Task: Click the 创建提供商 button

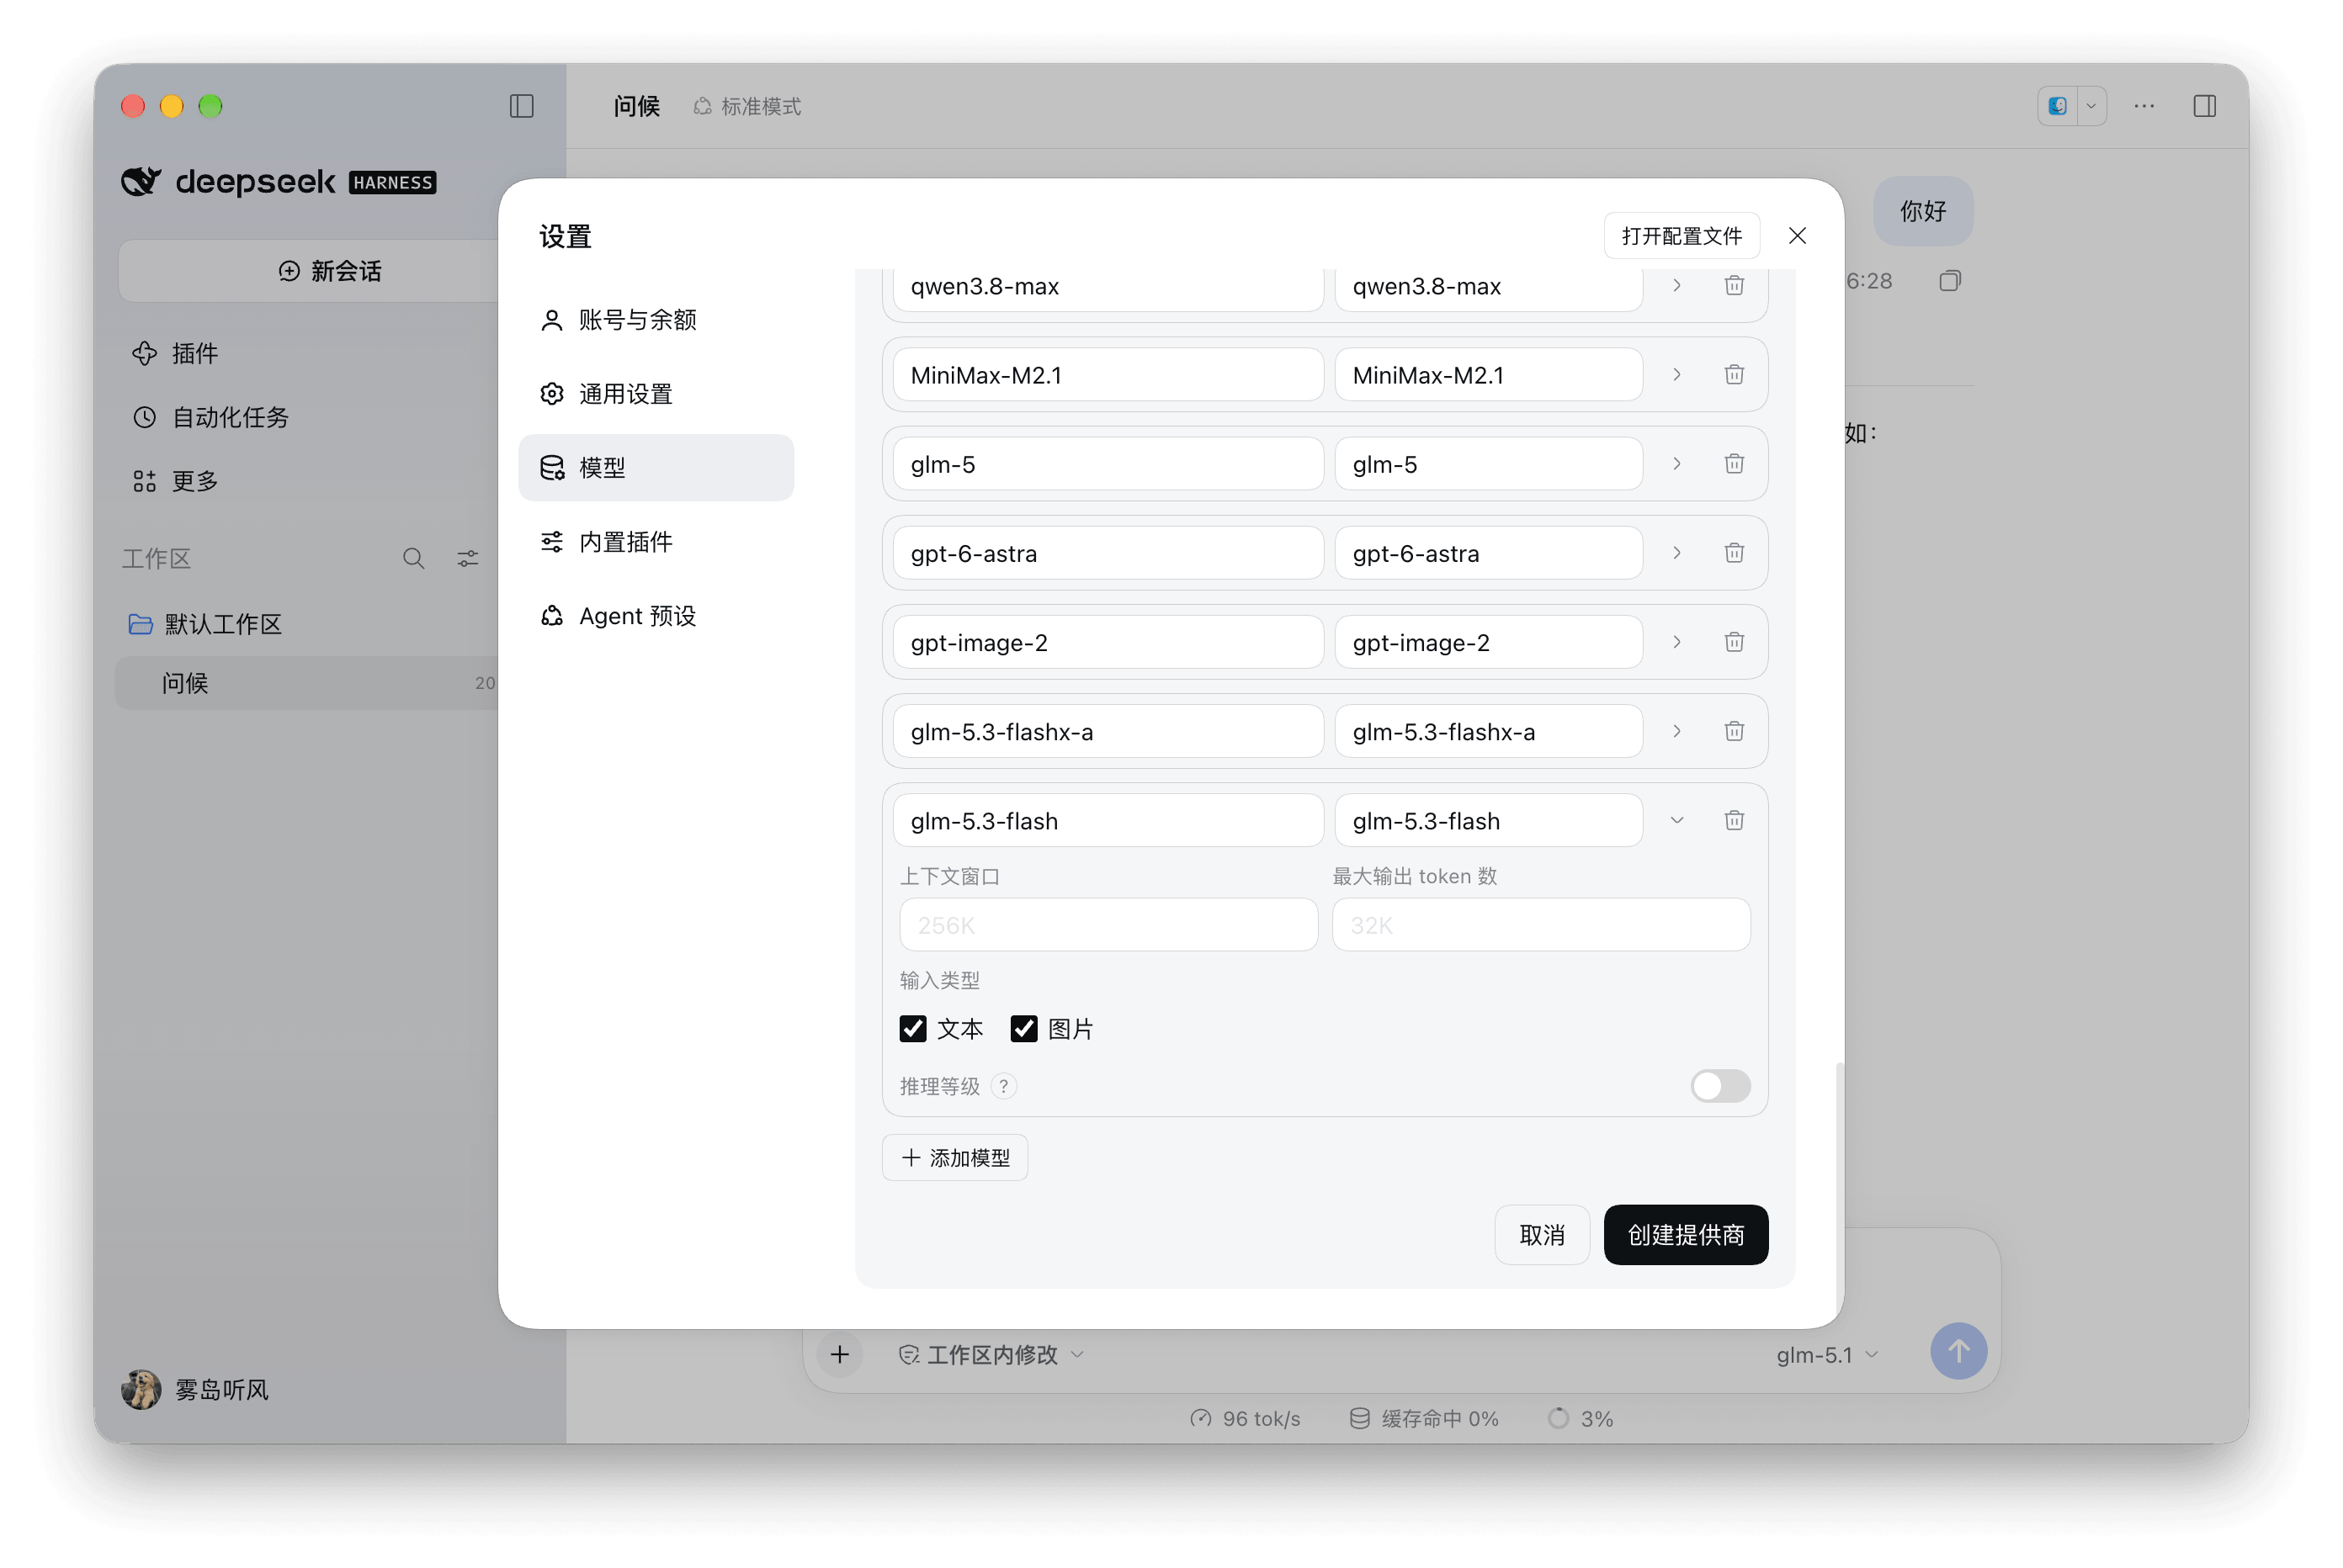Action: point(1685,1234)
